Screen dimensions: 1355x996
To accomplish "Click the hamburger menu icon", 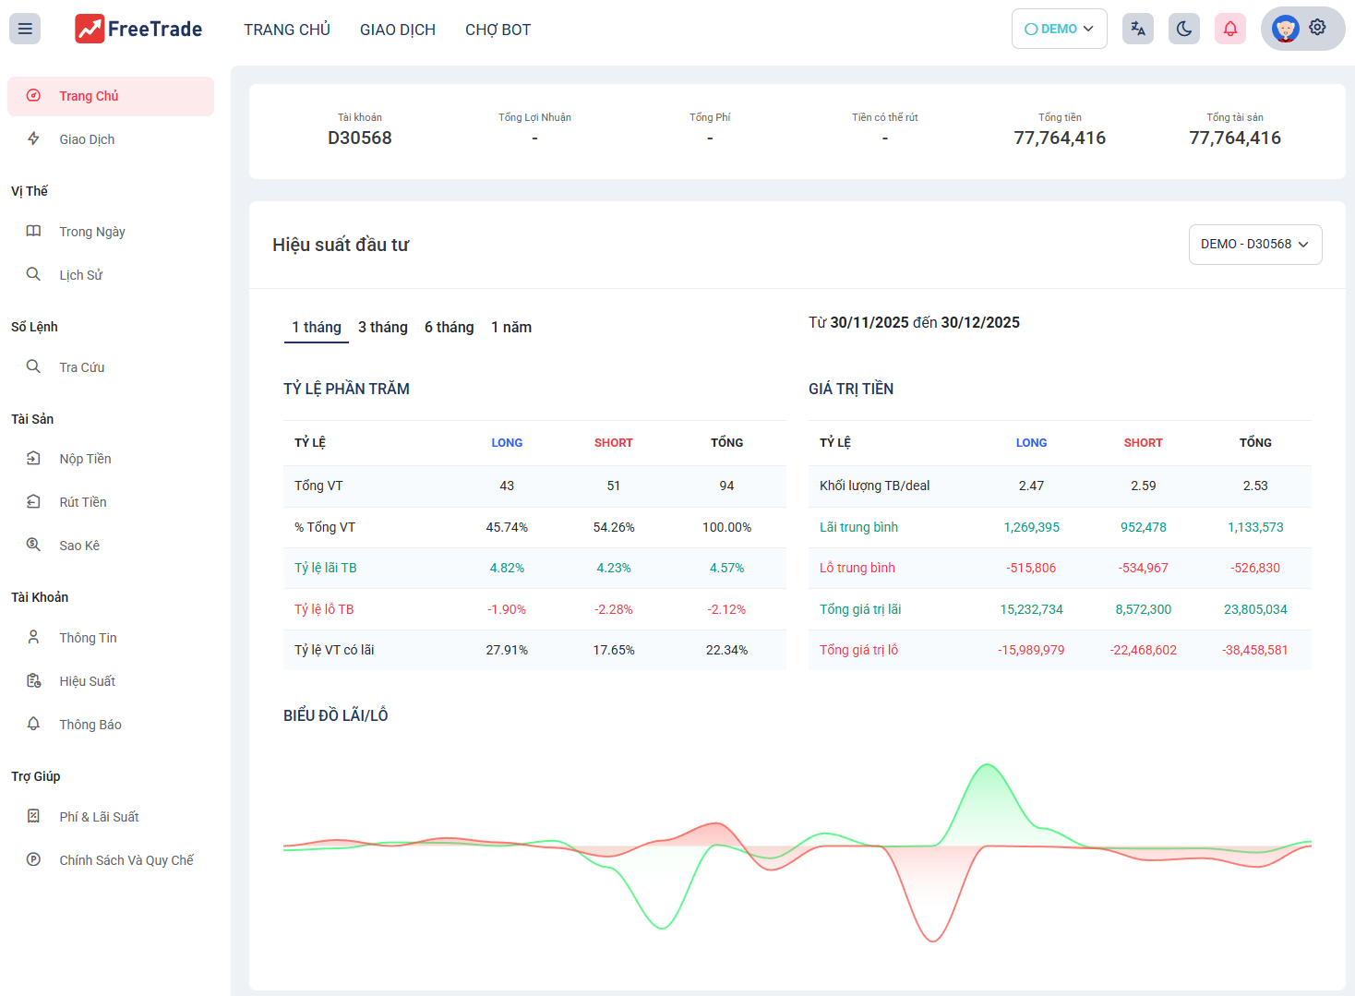I will (25, 30).
